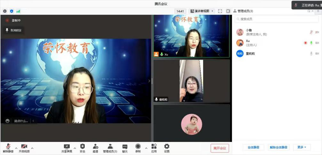Image resolution: width=322 pixels, height=155 pixels.
Task: Open 安全 security settings
Action: [82, 148]
